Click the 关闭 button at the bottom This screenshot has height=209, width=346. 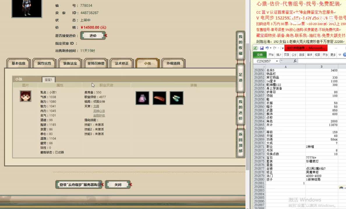118,184
